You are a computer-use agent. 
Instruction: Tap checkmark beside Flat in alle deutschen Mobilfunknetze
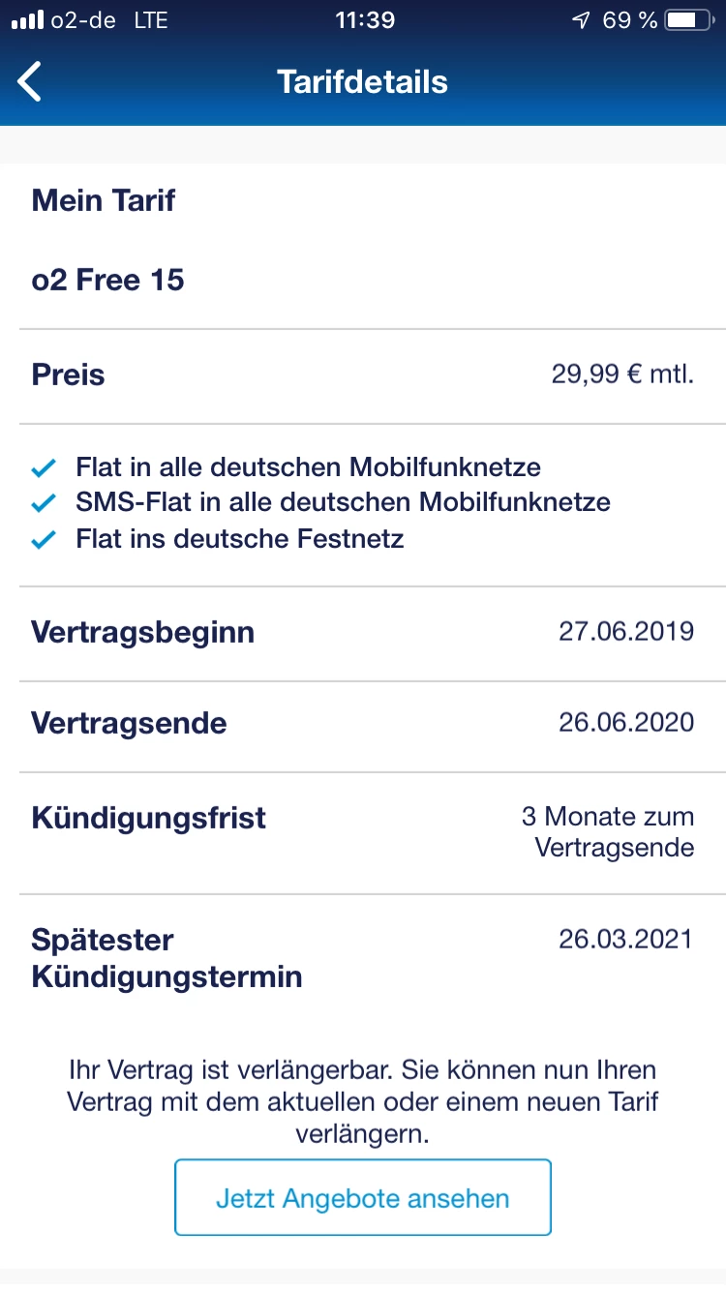[45, 469]
